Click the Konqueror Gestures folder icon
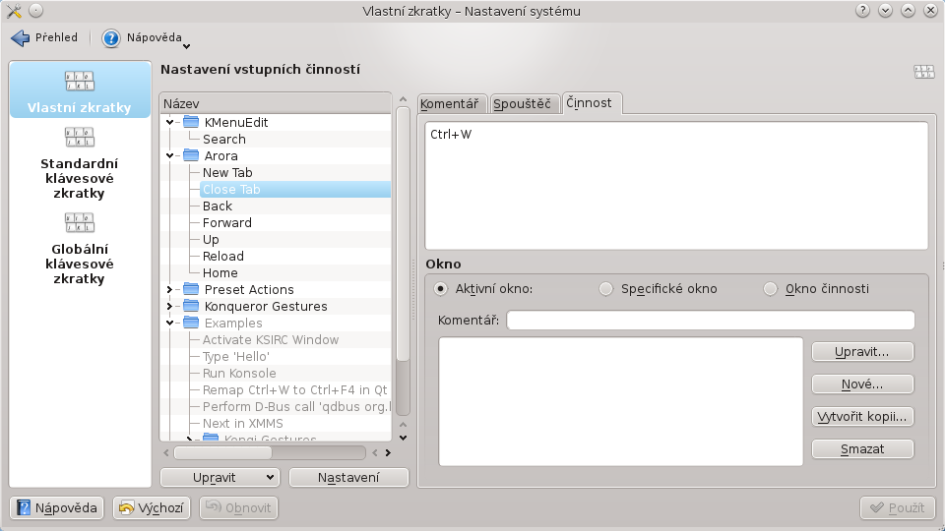The image size is (945, 531). pos(191,306)
